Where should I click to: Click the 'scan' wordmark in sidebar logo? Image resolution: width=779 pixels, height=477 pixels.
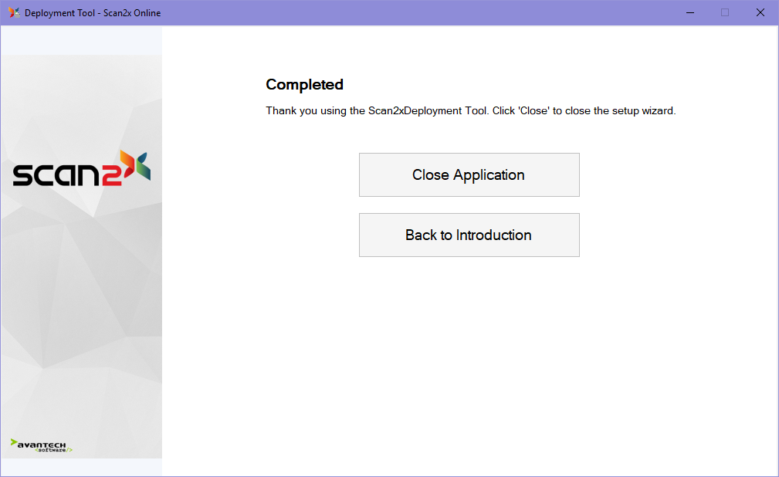pos(54,175)
